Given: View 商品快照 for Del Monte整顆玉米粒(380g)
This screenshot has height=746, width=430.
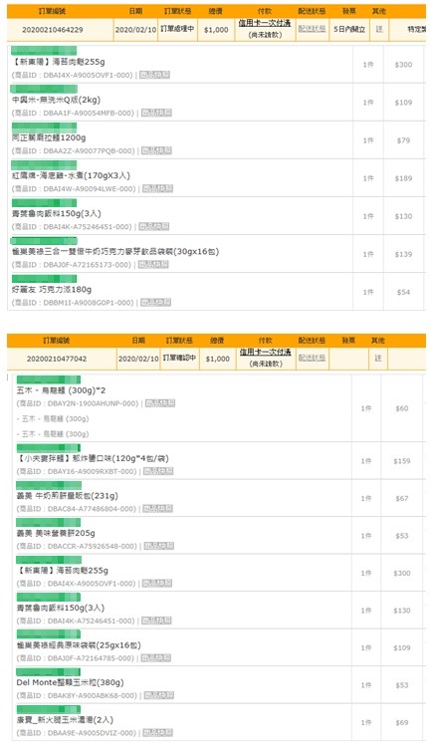Looking at the screenshot, I should point(159,695).
